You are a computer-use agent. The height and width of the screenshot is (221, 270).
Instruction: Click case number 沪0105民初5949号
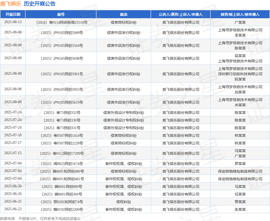[x=68, y=33]
